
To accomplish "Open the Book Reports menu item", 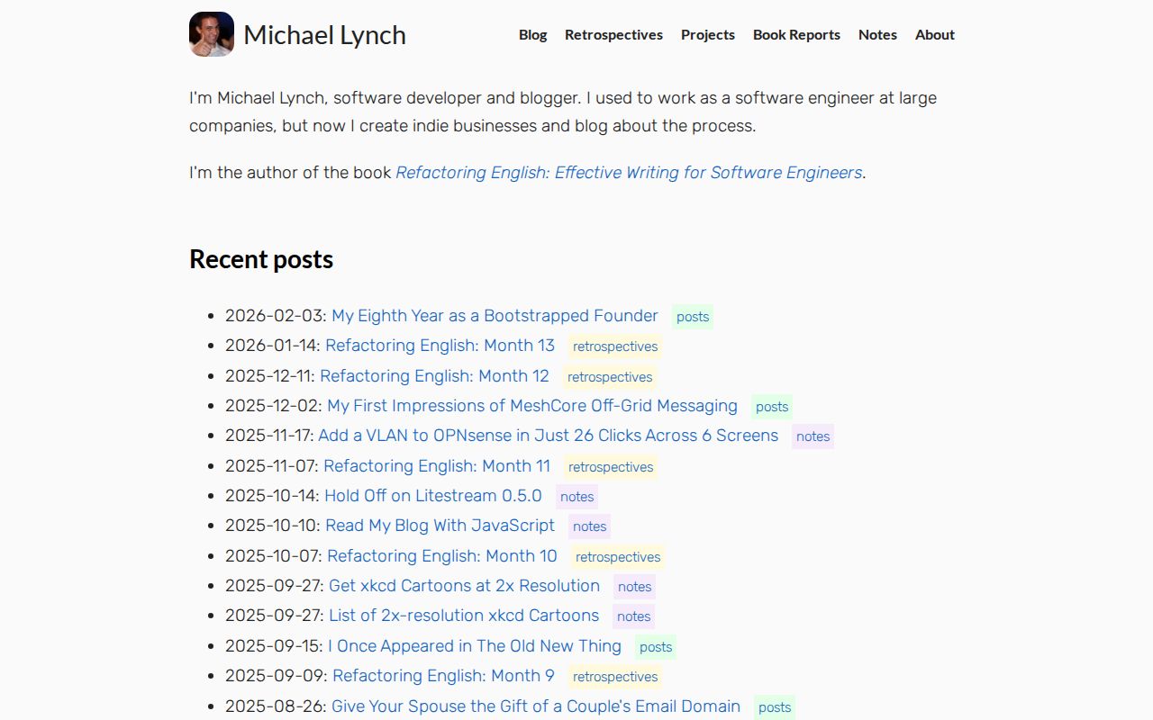I will 796,34.
